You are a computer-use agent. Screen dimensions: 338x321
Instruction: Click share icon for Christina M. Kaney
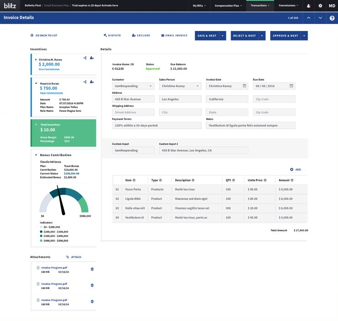click(85, 58)
